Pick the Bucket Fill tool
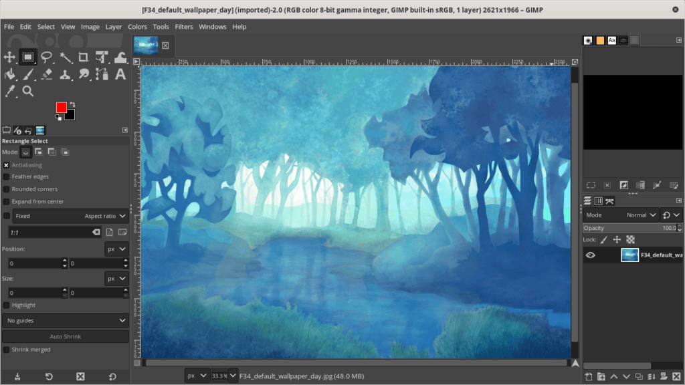Image resolution: width=685 pixels, height=385 pixels. [10, 74]
